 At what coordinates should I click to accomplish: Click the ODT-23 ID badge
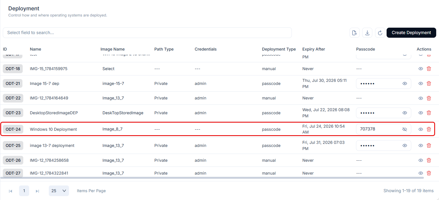click(x=13, y=113)
